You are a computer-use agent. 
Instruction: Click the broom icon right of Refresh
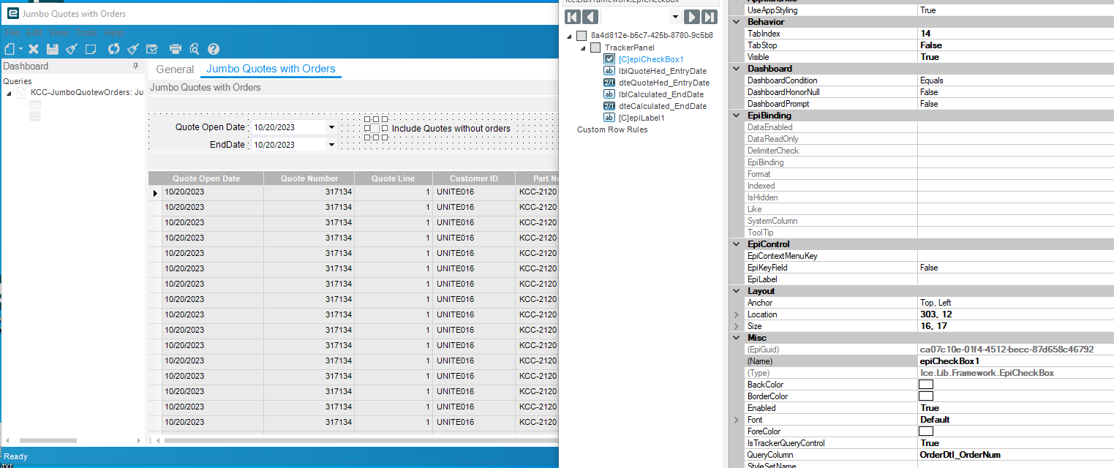click(x=132, y=49)
